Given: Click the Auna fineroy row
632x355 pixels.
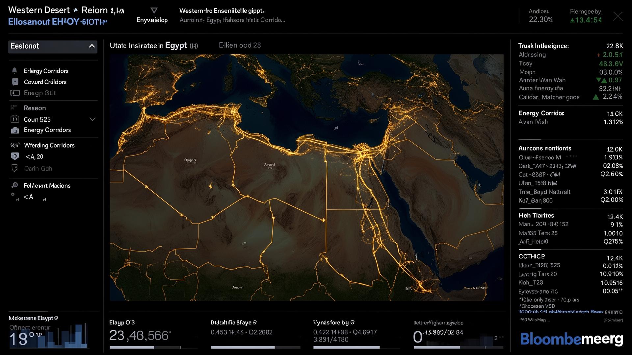Looking at the screenshot, I should coord(570,88).
